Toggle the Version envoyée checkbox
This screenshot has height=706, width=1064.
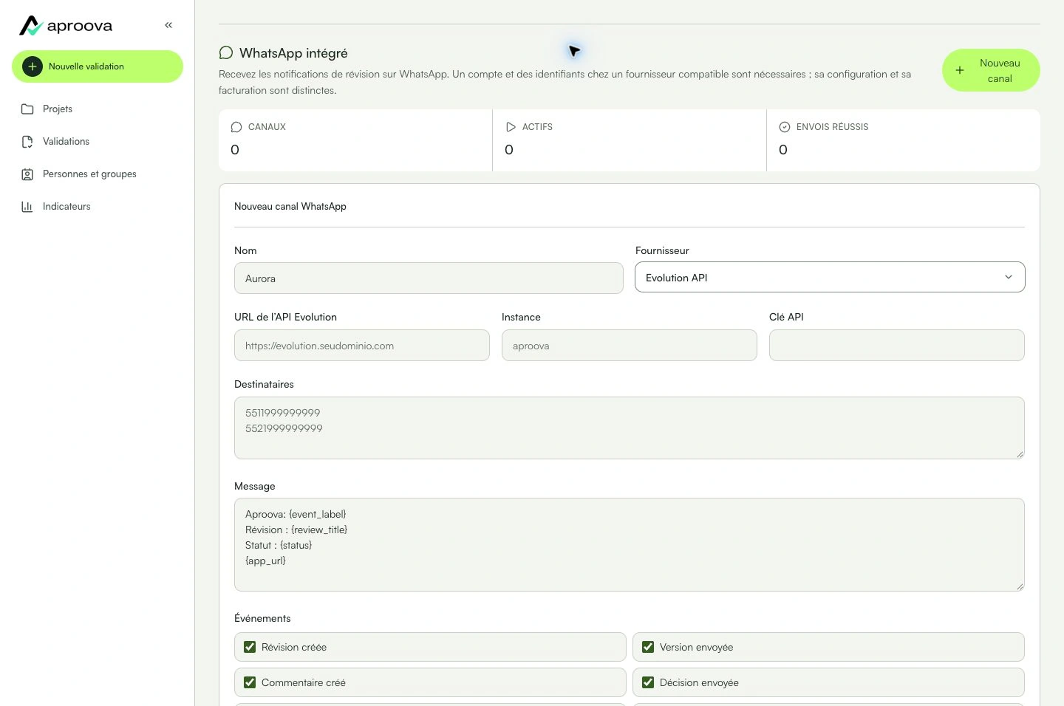(x=648, y=647)
